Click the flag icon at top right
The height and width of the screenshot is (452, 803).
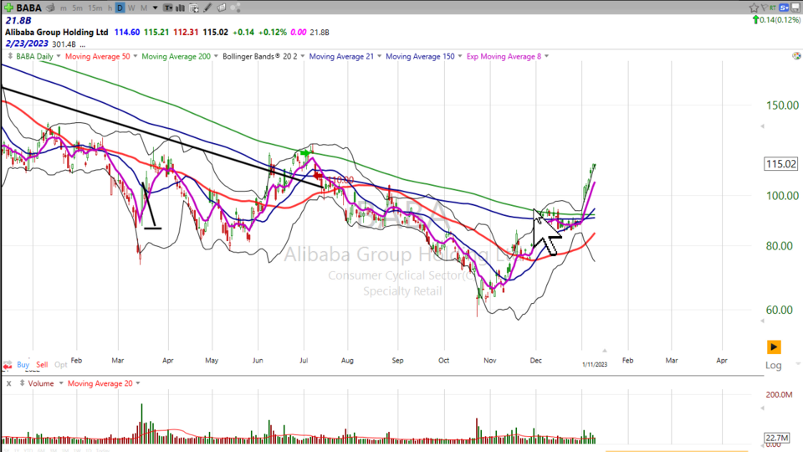[764, 8]
